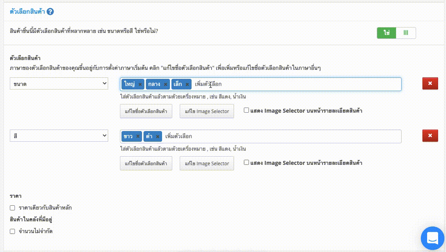This screenshot has height=252, width=446.
Task: Enable จำนวนไม่จำกัด checkbox
Action: coord(13,231)
